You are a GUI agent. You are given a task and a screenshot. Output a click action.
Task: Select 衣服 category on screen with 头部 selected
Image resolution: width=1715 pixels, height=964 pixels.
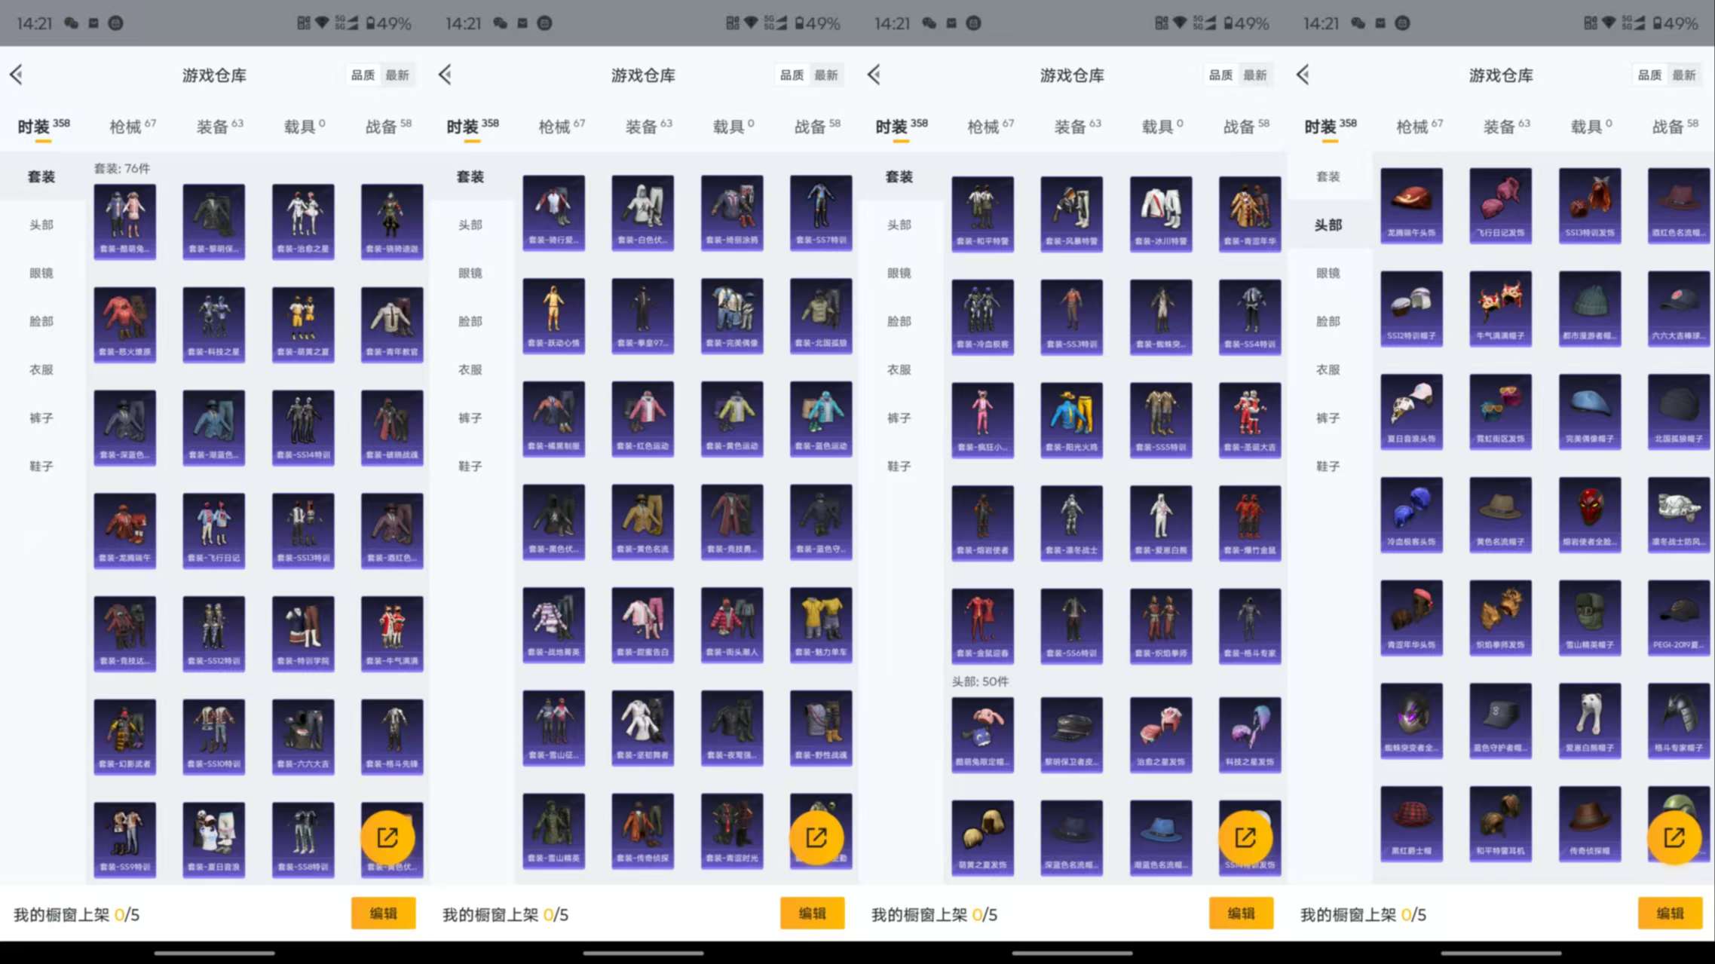point(1328,369)
